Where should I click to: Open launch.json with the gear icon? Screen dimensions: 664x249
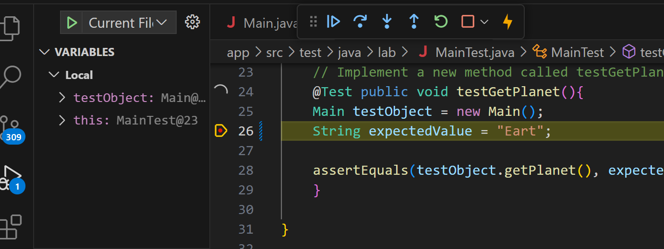coord(192,22)
